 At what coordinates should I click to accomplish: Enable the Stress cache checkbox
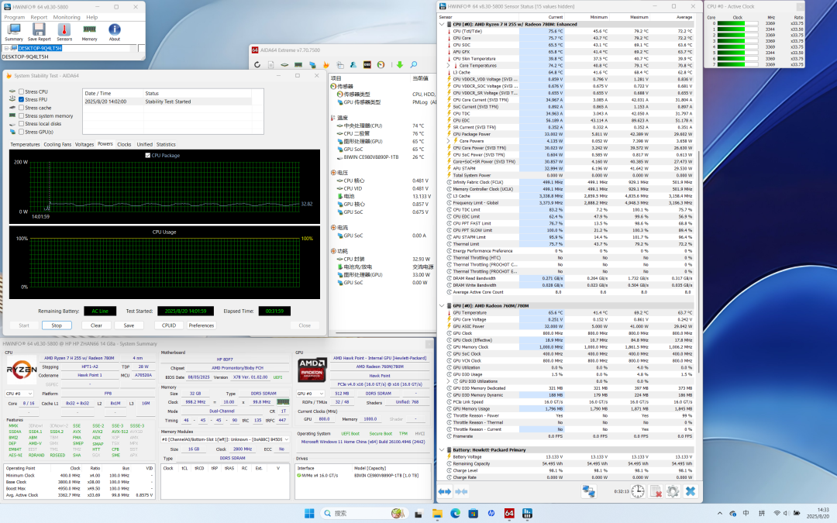click(22, 108)
